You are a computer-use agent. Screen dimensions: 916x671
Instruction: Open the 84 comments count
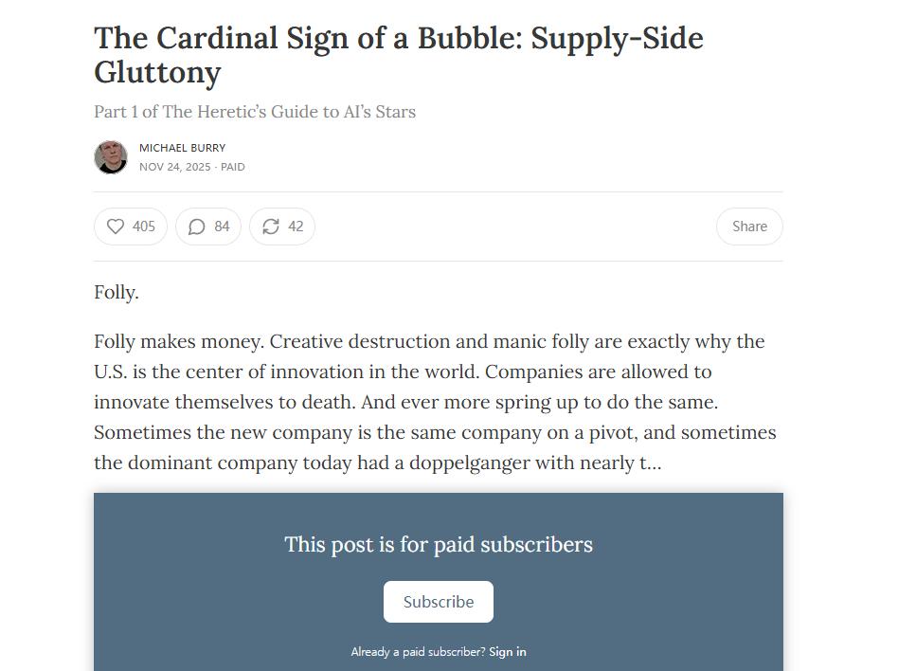pos(222,227)
